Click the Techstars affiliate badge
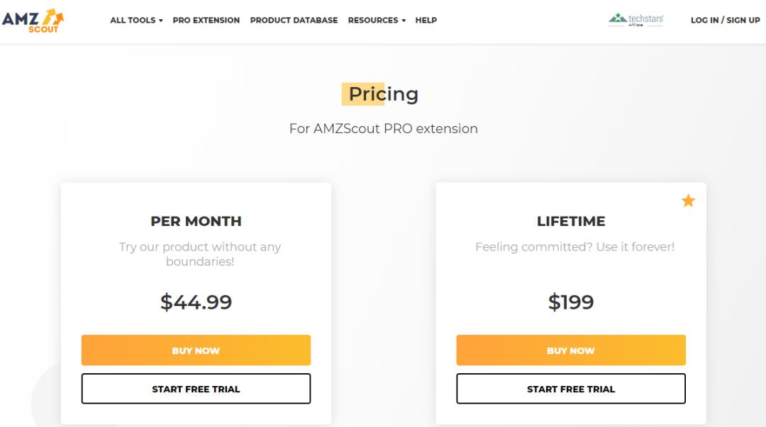This screenshot has width=766, height=427. (636, 20)
